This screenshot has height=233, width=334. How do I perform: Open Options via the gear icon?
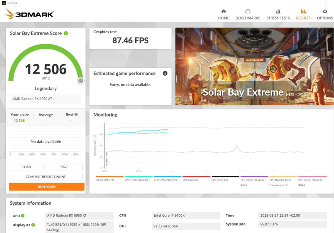[x=325, y=11]
